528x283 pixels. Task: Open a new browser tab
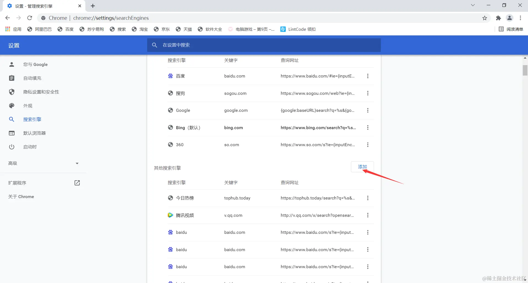click(x=93, y=6)
